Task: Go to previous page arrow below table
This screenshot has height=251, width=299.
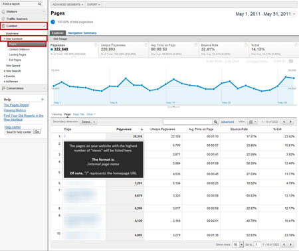Action: click(x=284, y=244)
